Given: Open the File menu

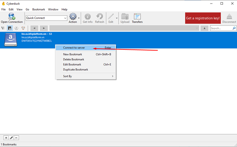Looking at the screenshot, I should (3, 9).
